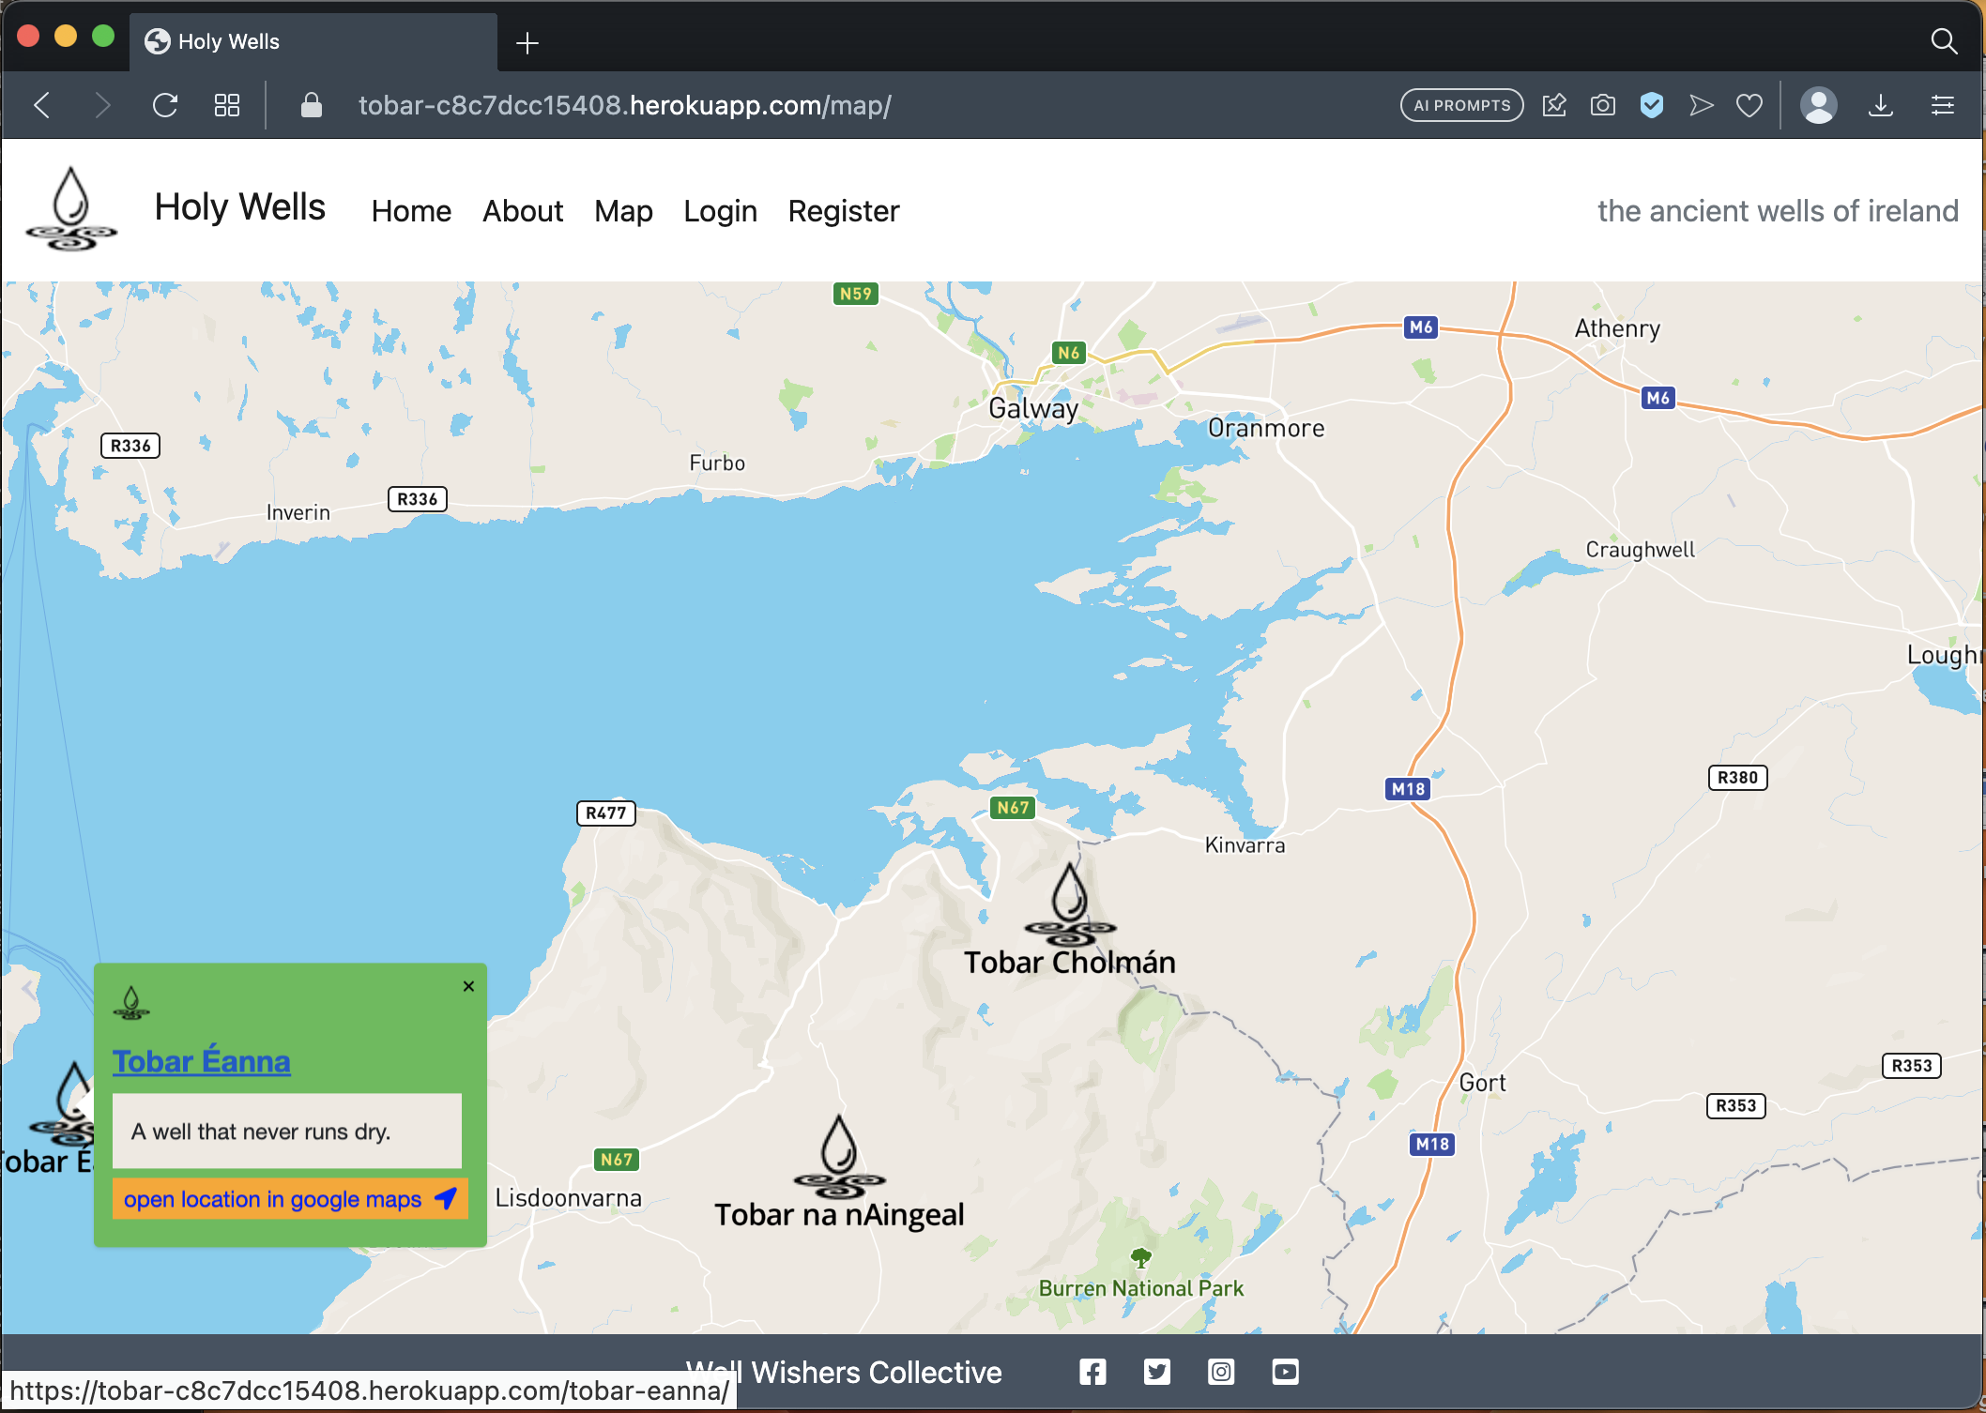Click the Tobar Éanna hyperlink title
The height and width of the screenshot is (1413, 1986).
coord(202,1060)
